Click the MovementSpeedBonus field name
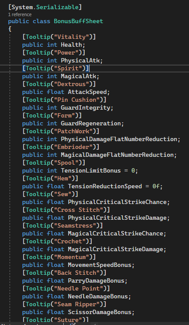The width and height of the screenshot is (189, 325). coord(100,265)
